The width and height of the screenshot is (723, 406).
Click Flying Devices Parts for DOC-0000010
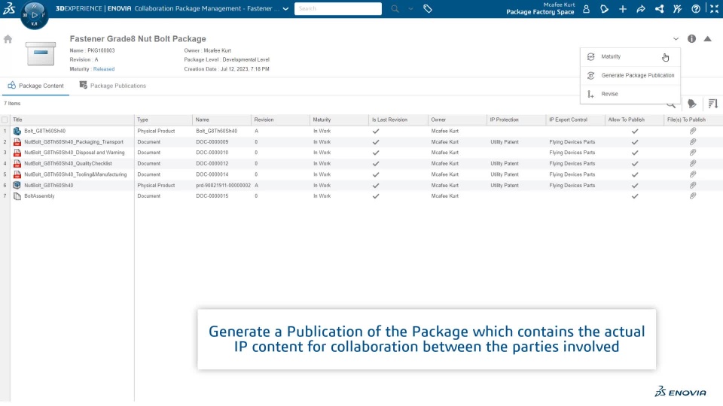pyautogui.click(x=572, y=153)
